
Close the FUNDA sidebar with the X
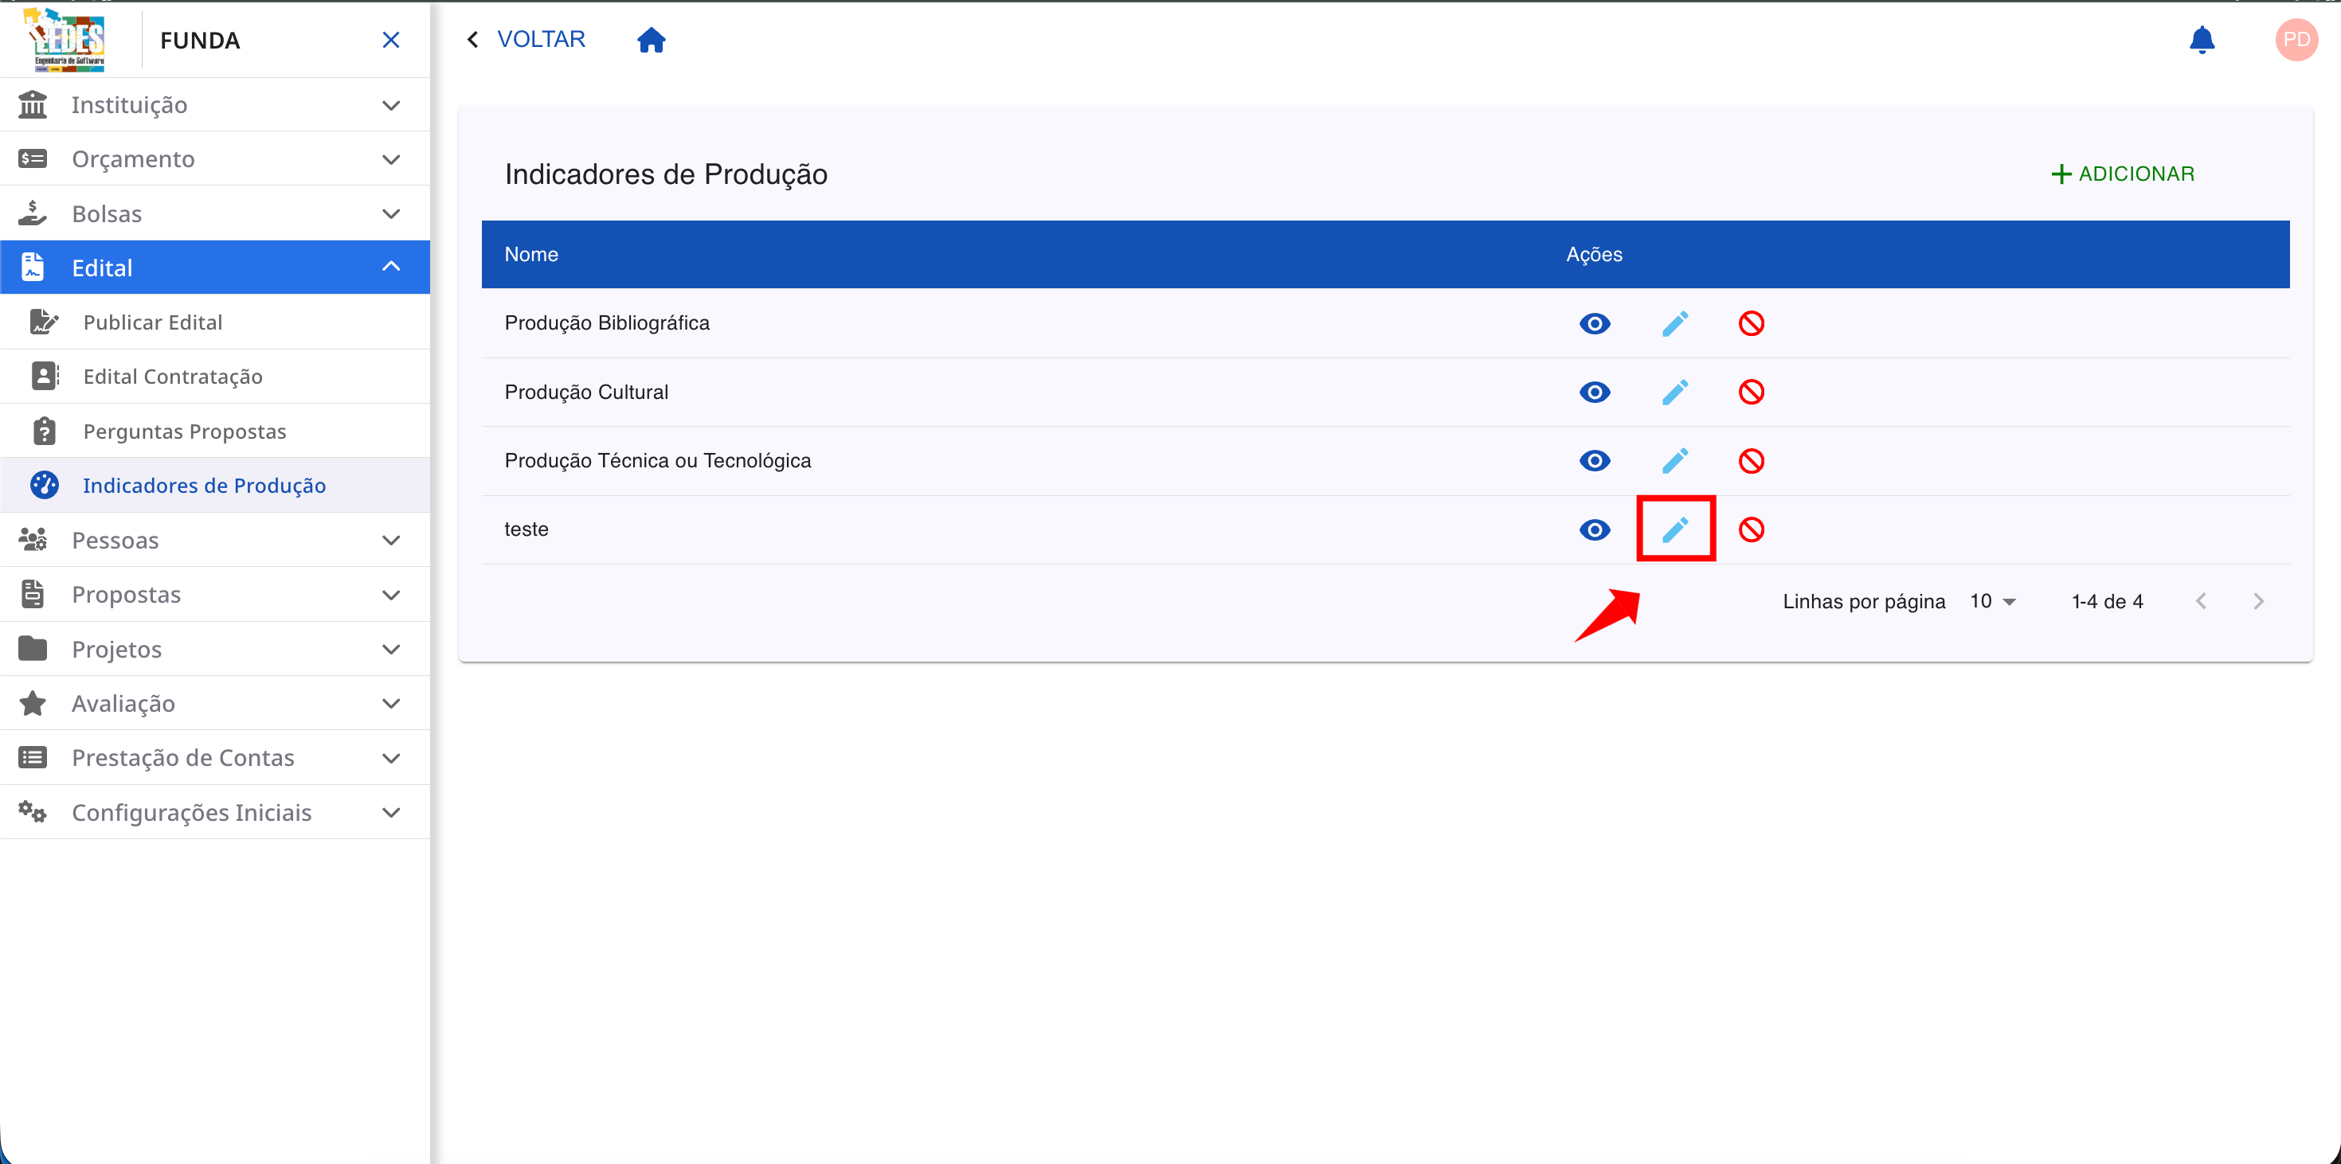(391, 40)
